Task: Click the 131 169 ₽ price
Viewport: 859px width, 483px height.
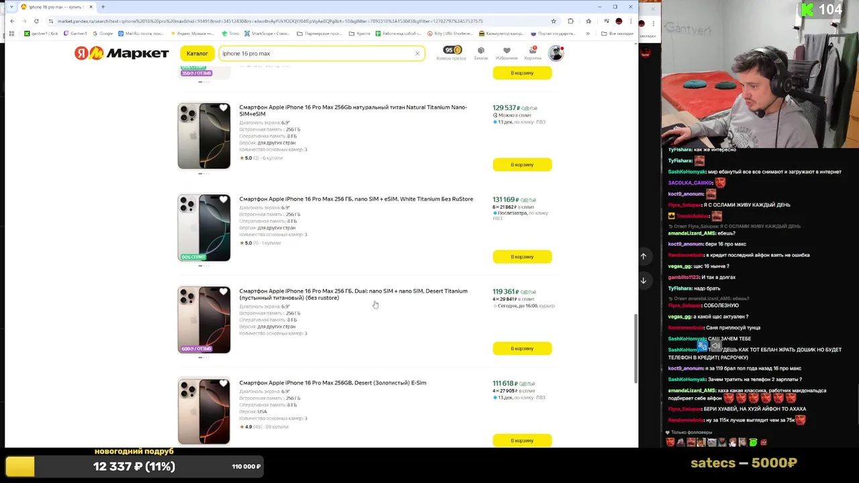Action: click(505, 199)
